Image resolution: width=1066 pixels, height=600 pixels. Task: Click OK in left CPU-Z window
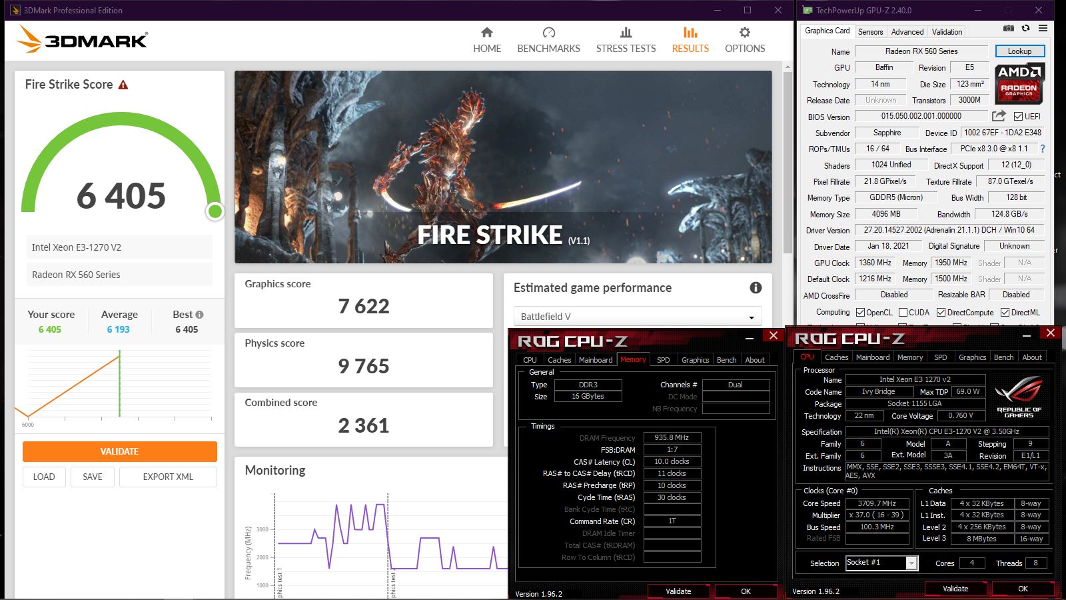click(746, 591)
